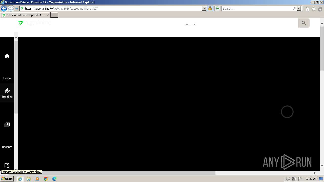Click the address bar URL field
This screenshot has width=324, height=182.
[113, 8]
